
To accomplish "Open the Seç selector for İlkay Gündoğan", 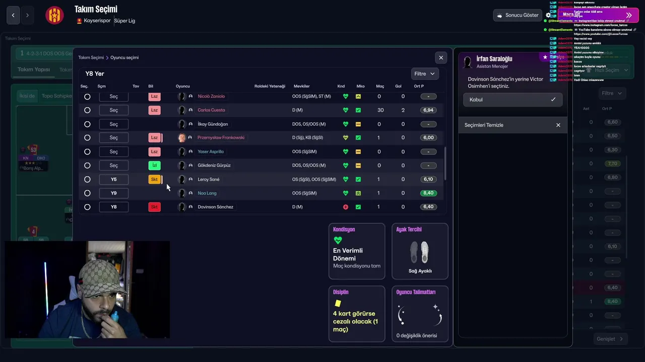I will point(114,124).
